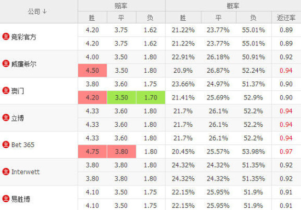Image resolution: width=301 pixels, height=210 pixels.
Task: Click the red 主 icon beside 竞彩官方
Action: (6, 37)
